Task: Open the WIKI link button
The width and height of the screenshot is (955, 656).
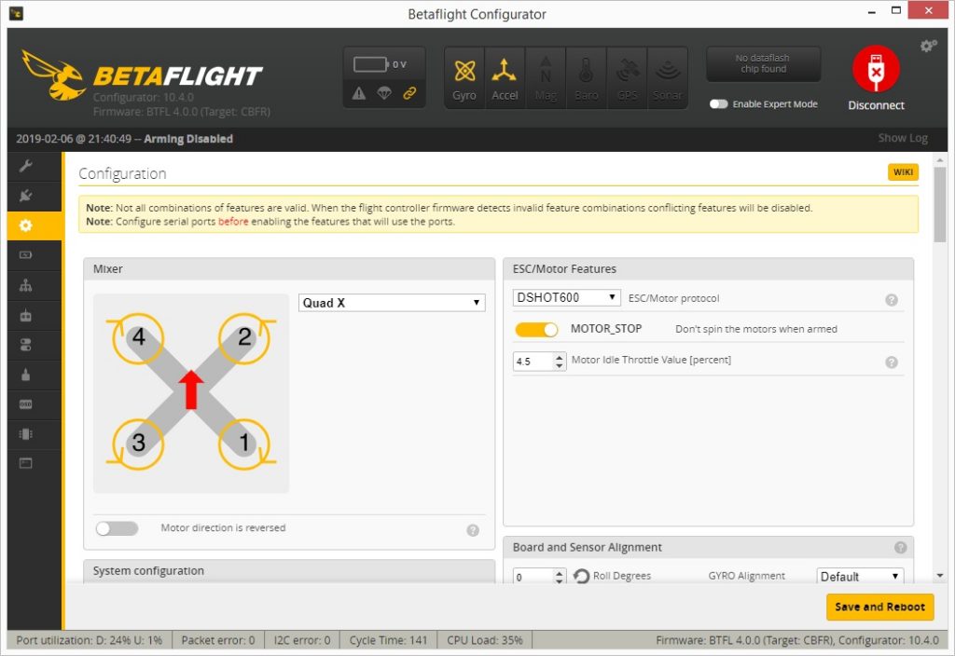Action: click(903, 172)
